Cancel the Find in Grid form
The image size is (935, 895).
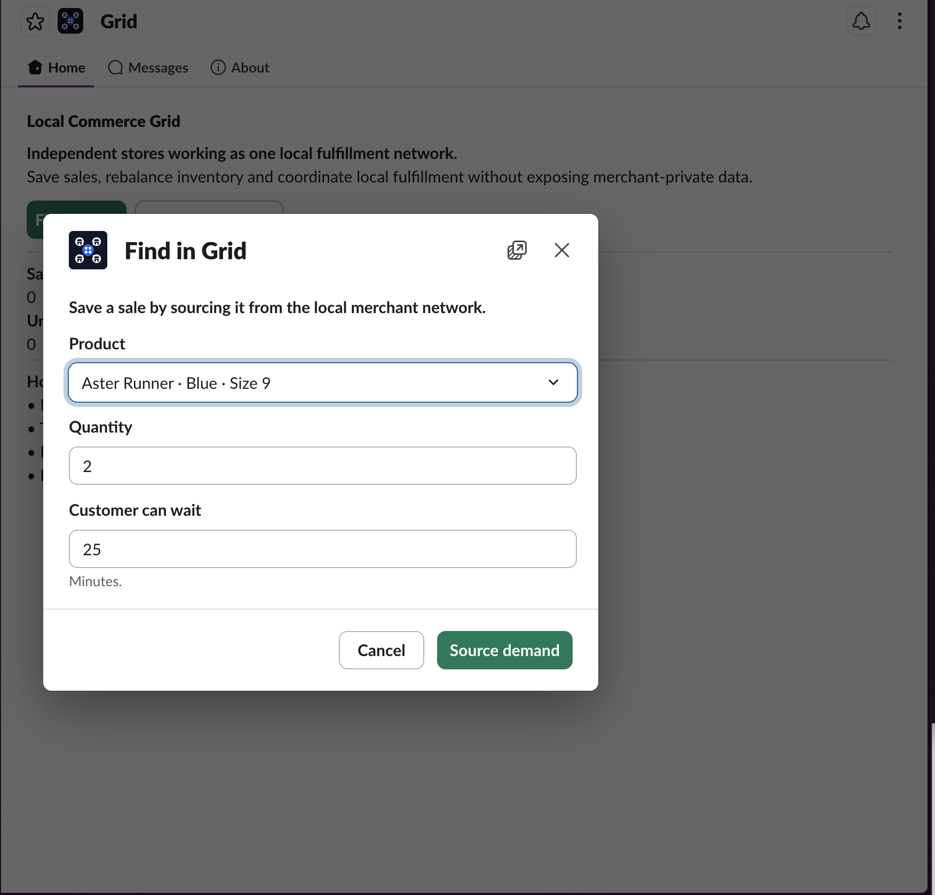[x=382, y=650]
